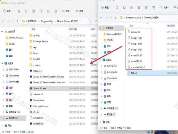The width and height of the screenshot is (178, 134).
Task: Click the Forward arrow in the left window
Action: [x=9, y=21]
